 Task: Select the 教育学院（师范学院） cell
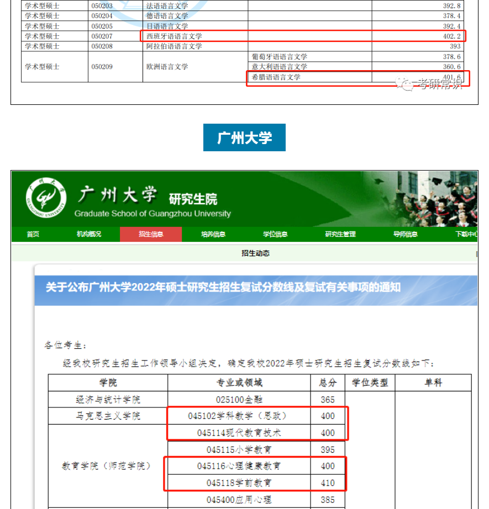[x=108, y=466]
